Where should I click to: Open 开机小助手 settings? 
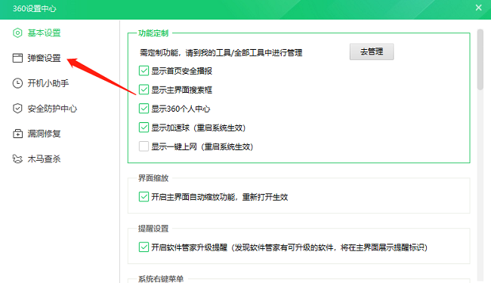click(x=48, y=83)
